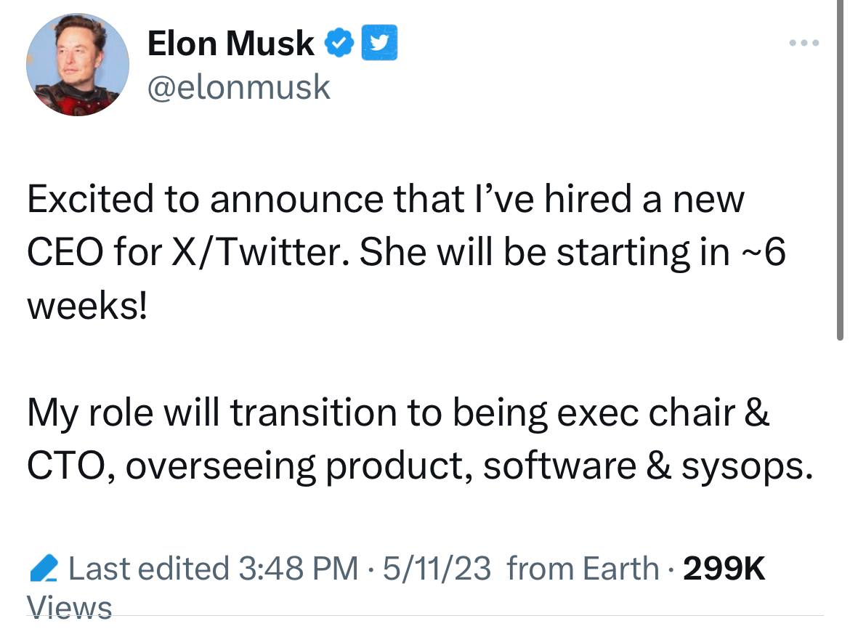Click the 'Views' label below the tweet

70,607
